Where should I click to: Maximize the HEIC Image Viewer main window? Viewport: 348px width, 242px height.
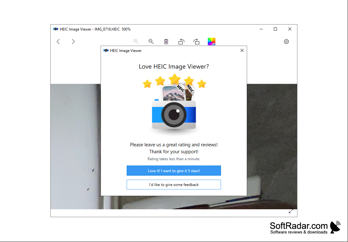coord(275,29)
